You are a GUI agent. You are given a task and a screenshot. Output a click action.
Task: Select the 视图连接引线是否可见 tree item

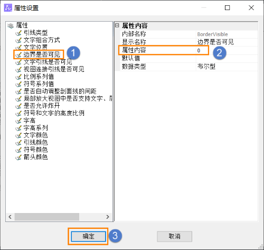tap(54, 69)
